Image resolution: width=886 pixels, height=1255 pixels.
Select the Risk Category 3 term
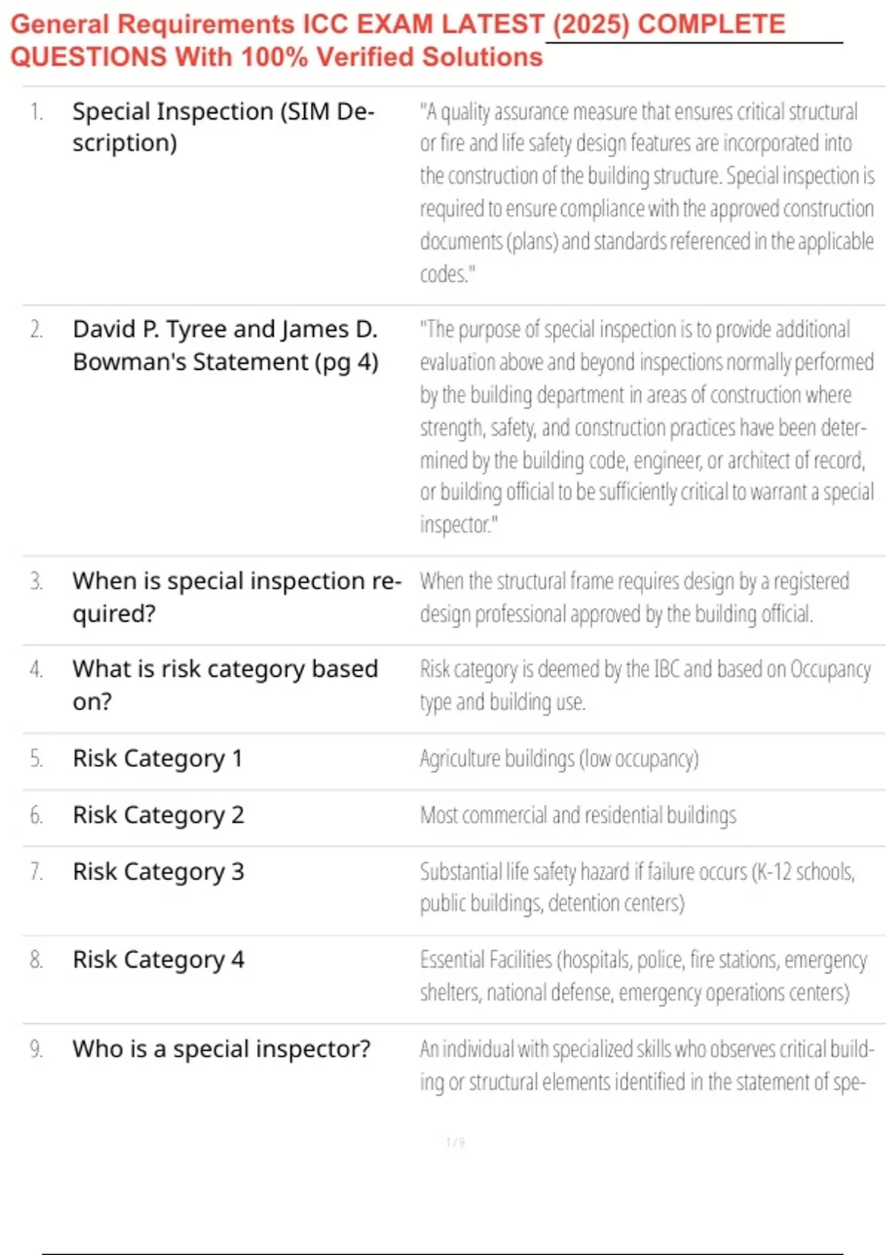pyautogui.click(x=158, y=872)
